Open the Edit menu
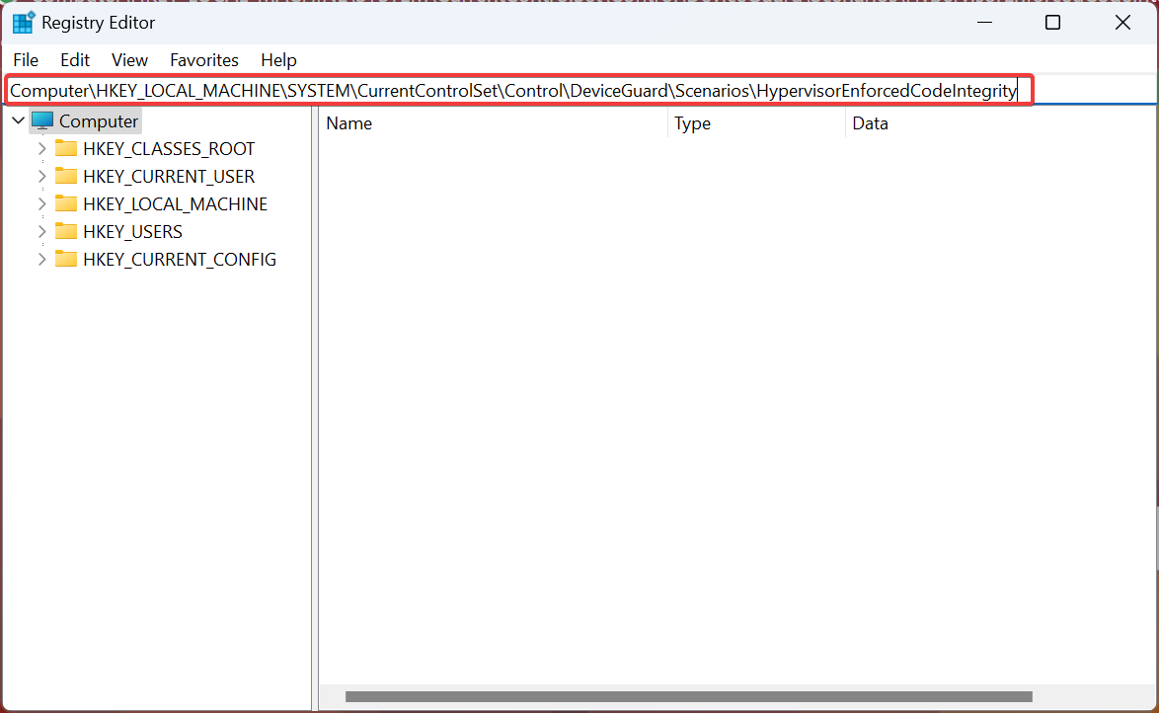Image resolution: width=1159 pixels, height=713 pixels. coord(74,60)
